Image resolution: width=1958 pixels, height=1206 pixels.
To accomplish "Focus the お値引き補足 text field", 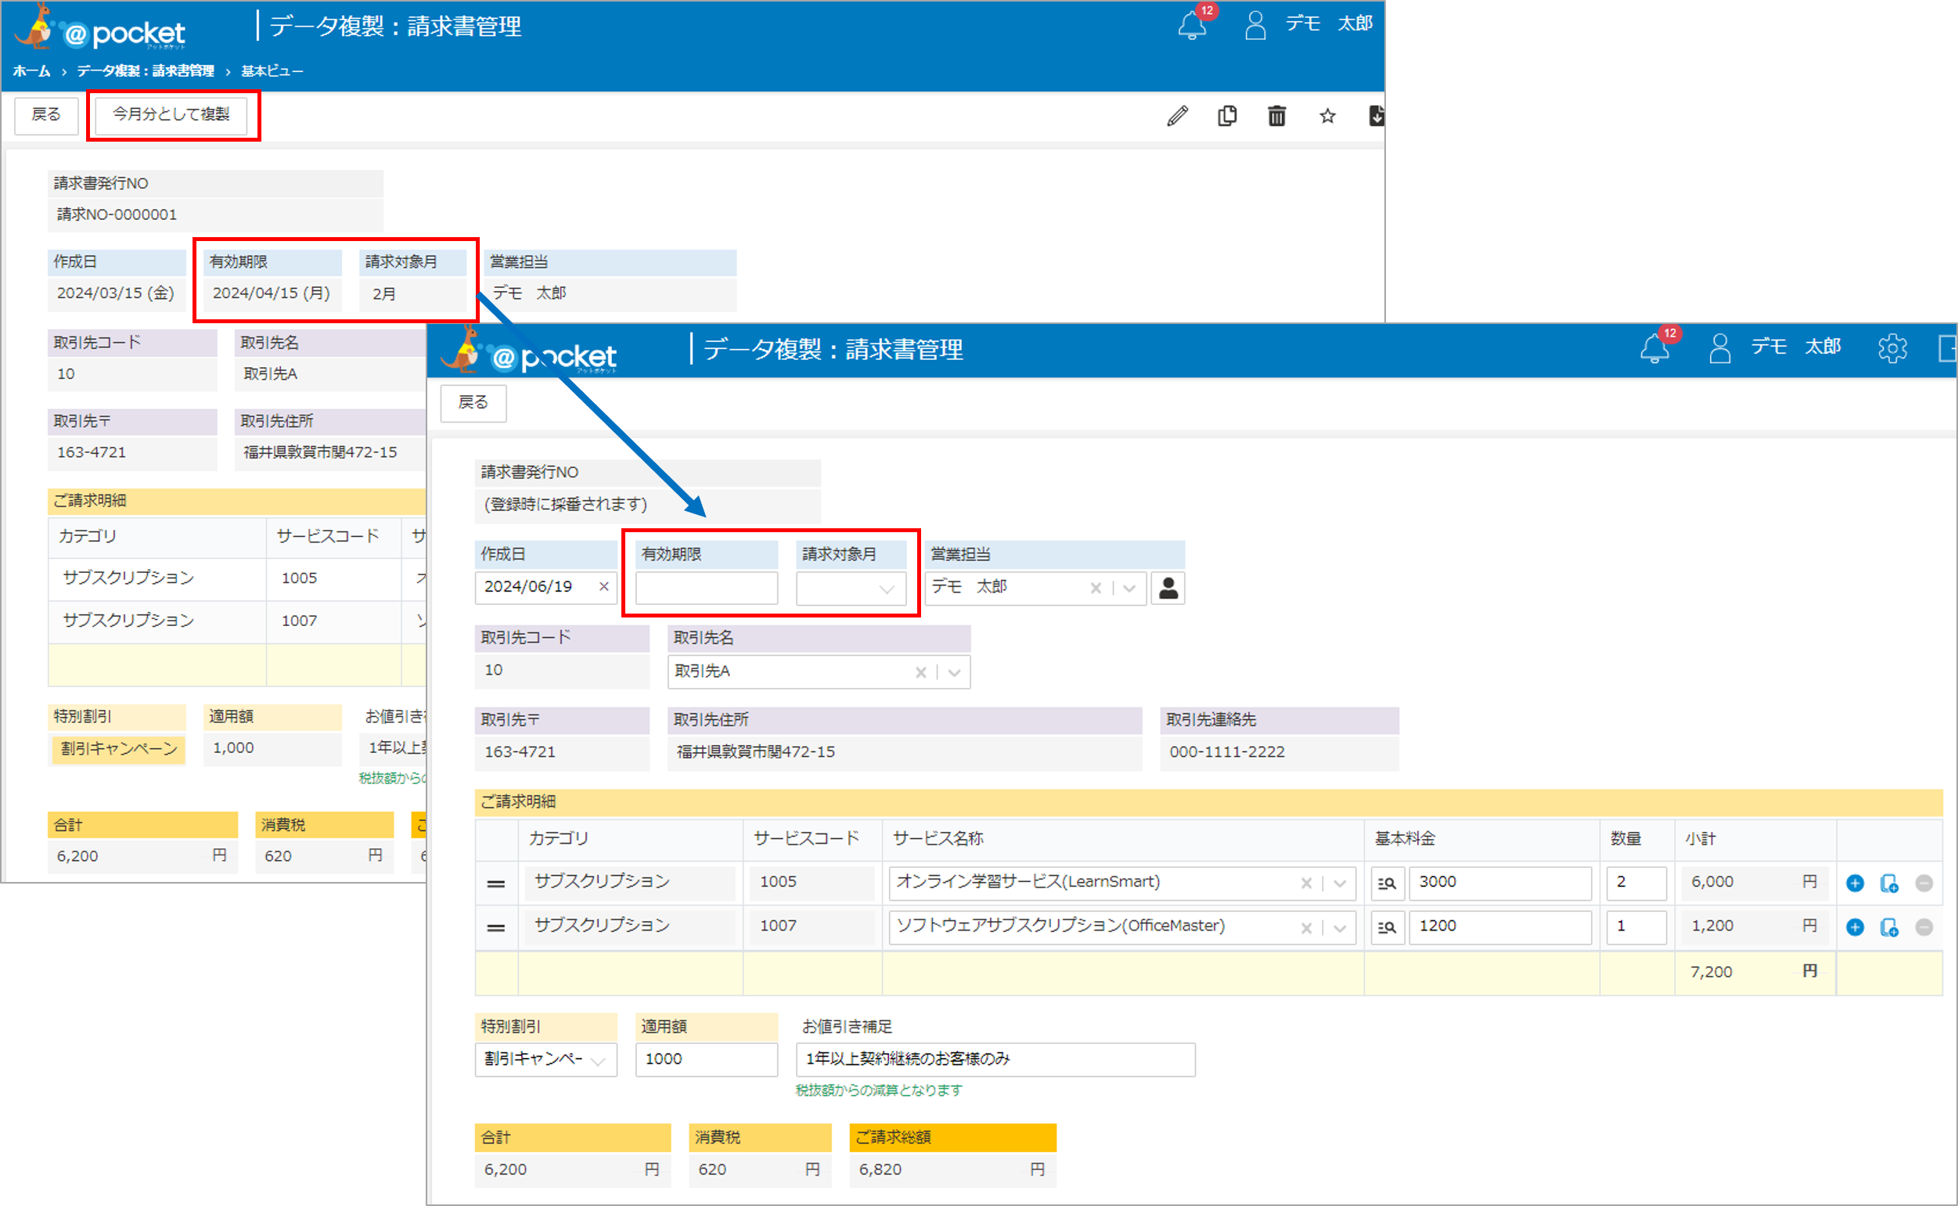I will 995,1059.
